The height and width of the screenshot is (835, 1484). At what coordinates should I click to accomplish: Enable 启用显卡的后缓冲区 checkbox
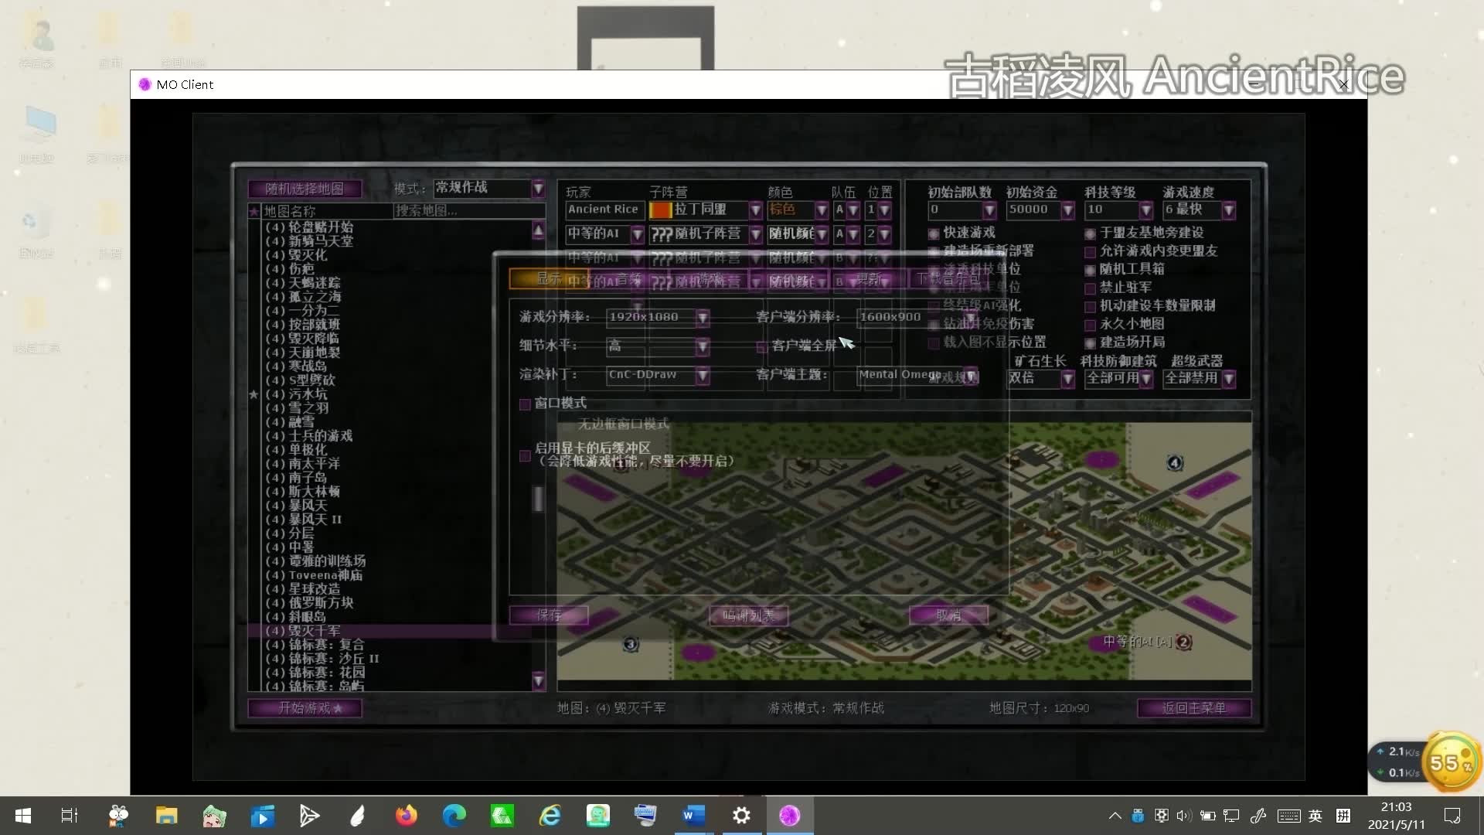pos(525,456)
